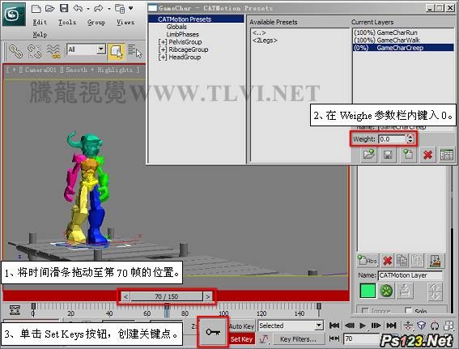
Task: Expand the PelvisGroup tree node
Action: 162,42
